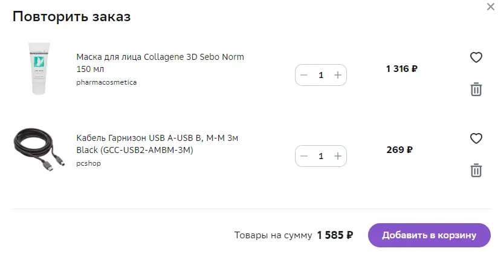Viewport: 498px width, 254px height.
Task: Close the Повторить заказ dialog
Action: click(x=491, y=7)
